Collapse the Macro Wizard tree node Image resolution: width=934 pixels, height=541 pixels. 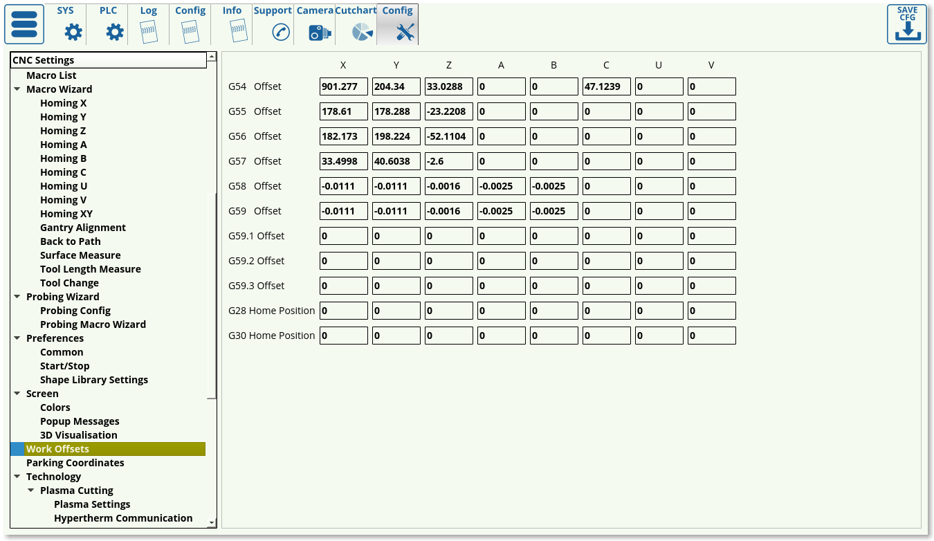17,89
